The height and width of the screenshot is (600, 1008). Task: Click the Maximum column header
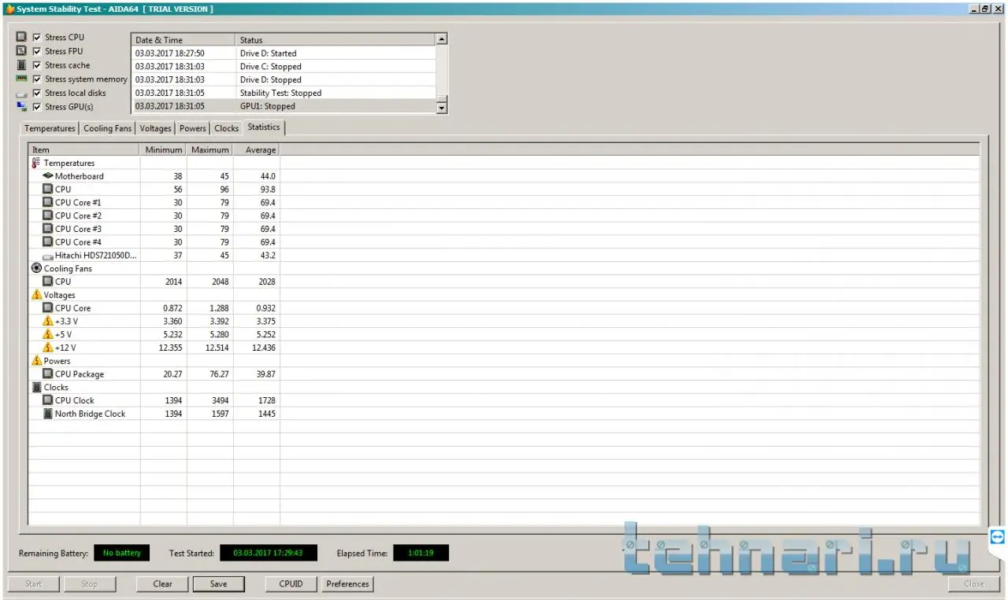point(210,149)
